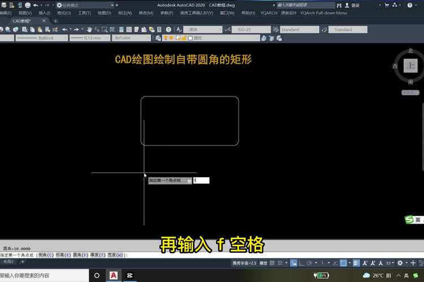The image size is (424, 282).
Task: Open AutoCAD from the Windows taskbar
Action: click(x=114, y=275)
